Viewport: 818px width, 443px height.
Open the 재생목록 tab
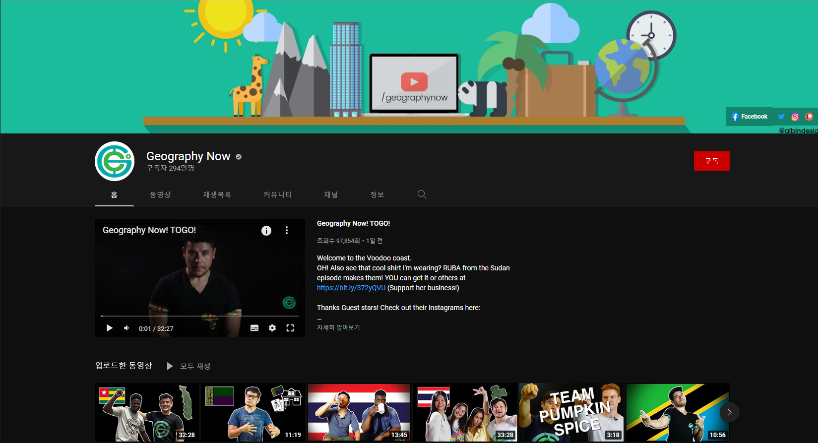[x=217, y=194]
